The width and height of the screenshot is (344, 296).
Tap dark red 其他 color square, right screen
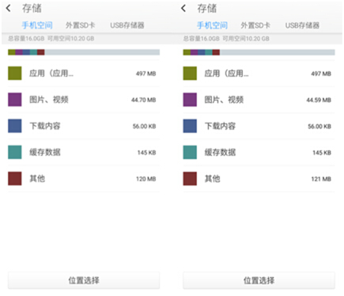pos(190,179)
